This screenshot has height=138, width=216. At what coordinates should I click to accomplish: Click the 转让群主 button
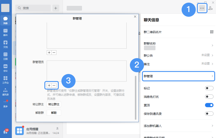pyautogui.click(x=54, y=105)
